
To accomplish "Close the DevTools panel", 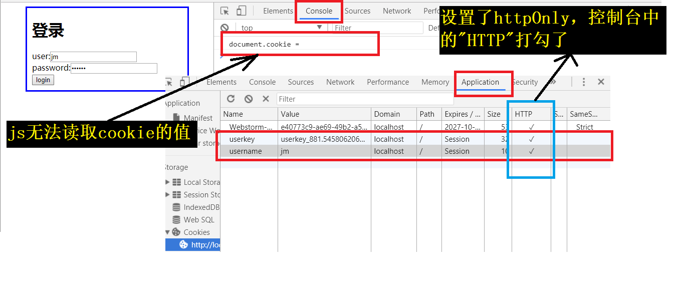I will click(601, 82).
